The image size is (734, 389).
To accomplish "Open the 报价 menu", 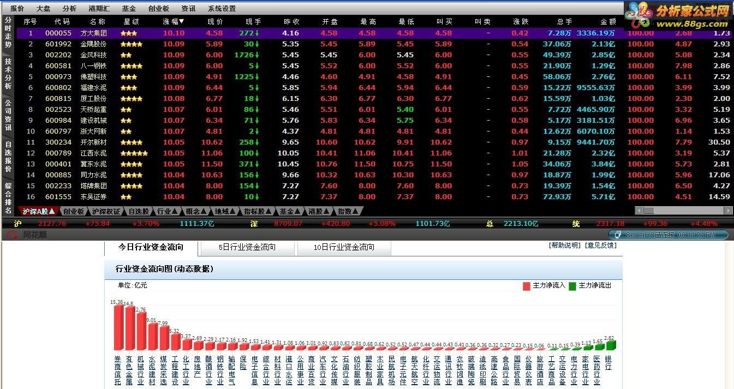I will click(x=17, y=9).
